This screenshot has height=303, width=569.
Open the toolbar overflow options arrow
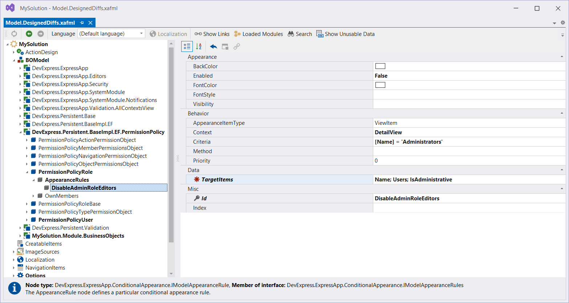tap(562, 35)
